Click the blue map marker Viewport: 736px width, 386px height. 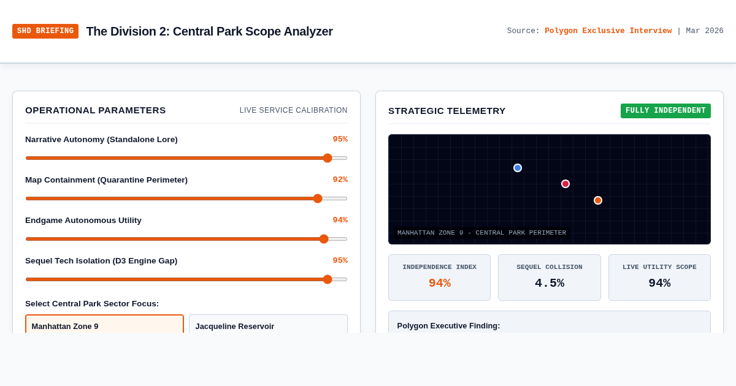pyautogui.click(x=518, y=168)
